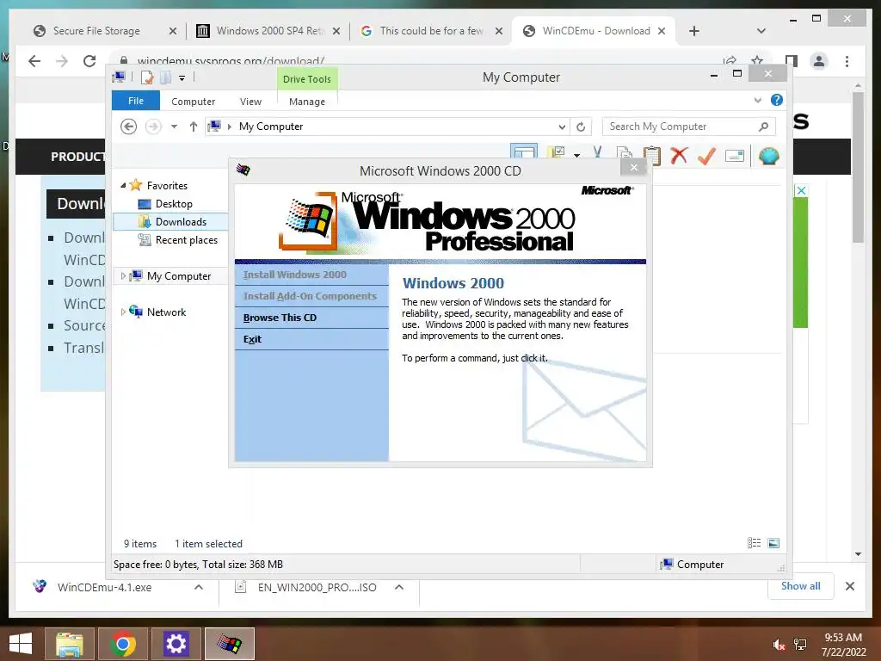Close the ad banner with blue X
Viewport: 881px width, 661px height.
(x=801, y=190)
